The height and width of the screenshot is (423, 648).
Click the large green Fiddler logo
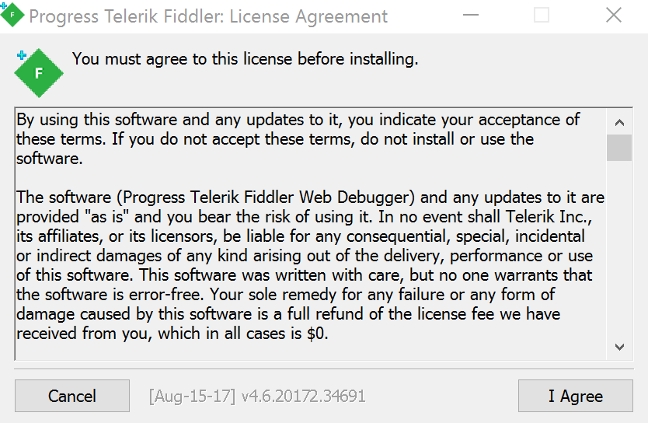pyautogui.click(x=38, y=73)
